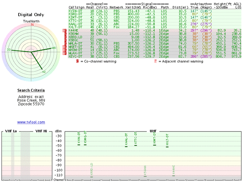
Task: Click the co-channel warning icon beside K58GC
Action: (66, 40)
